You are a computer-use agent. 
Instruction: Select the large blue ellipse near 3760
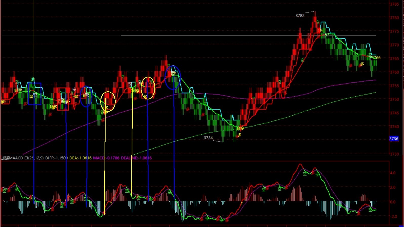click(x=173, y=77)
